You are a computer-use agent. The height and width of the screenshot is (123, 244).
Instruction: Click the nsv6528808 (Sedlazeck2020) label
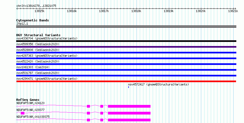(38, 50)
